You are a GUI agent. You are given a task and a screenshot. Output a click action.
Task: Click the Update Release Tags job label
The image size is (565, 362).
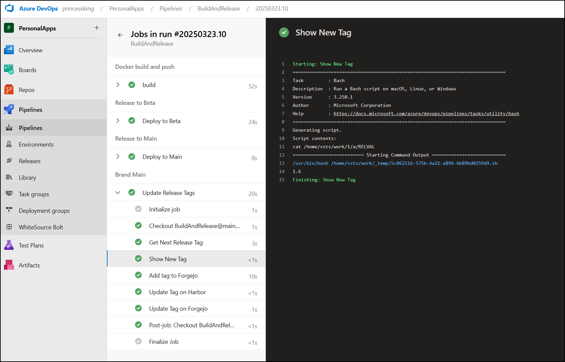click(x=169, y=193)
